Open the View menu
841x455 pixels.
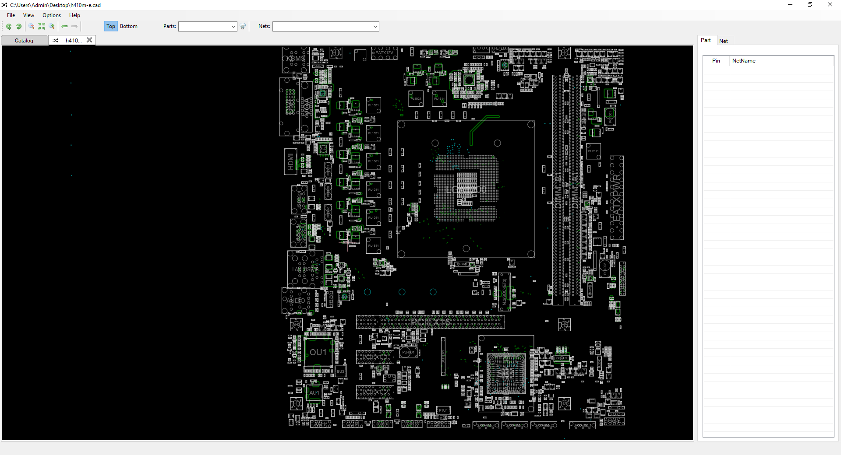[28, 15]
